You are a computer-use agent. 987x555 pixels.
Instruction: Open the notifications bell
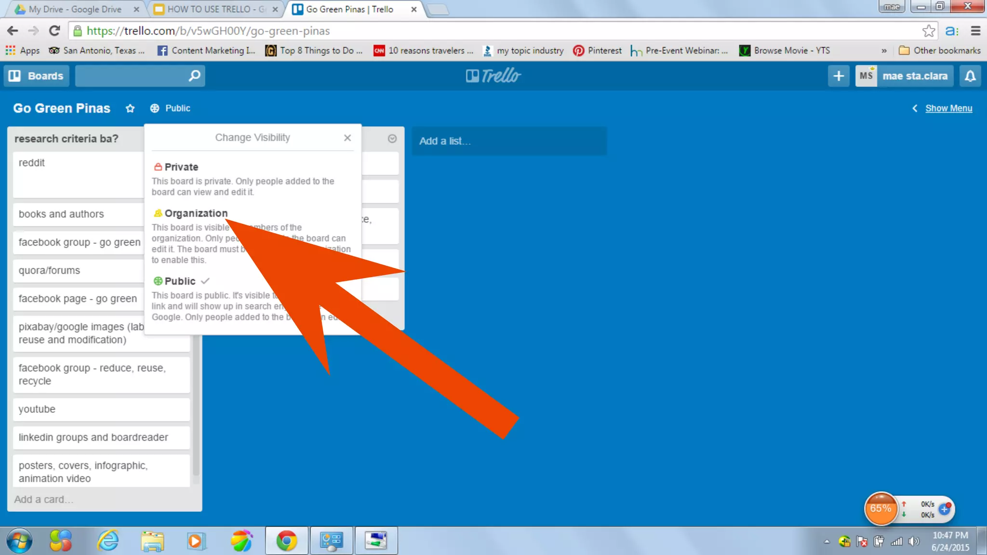tap(970, 76)
